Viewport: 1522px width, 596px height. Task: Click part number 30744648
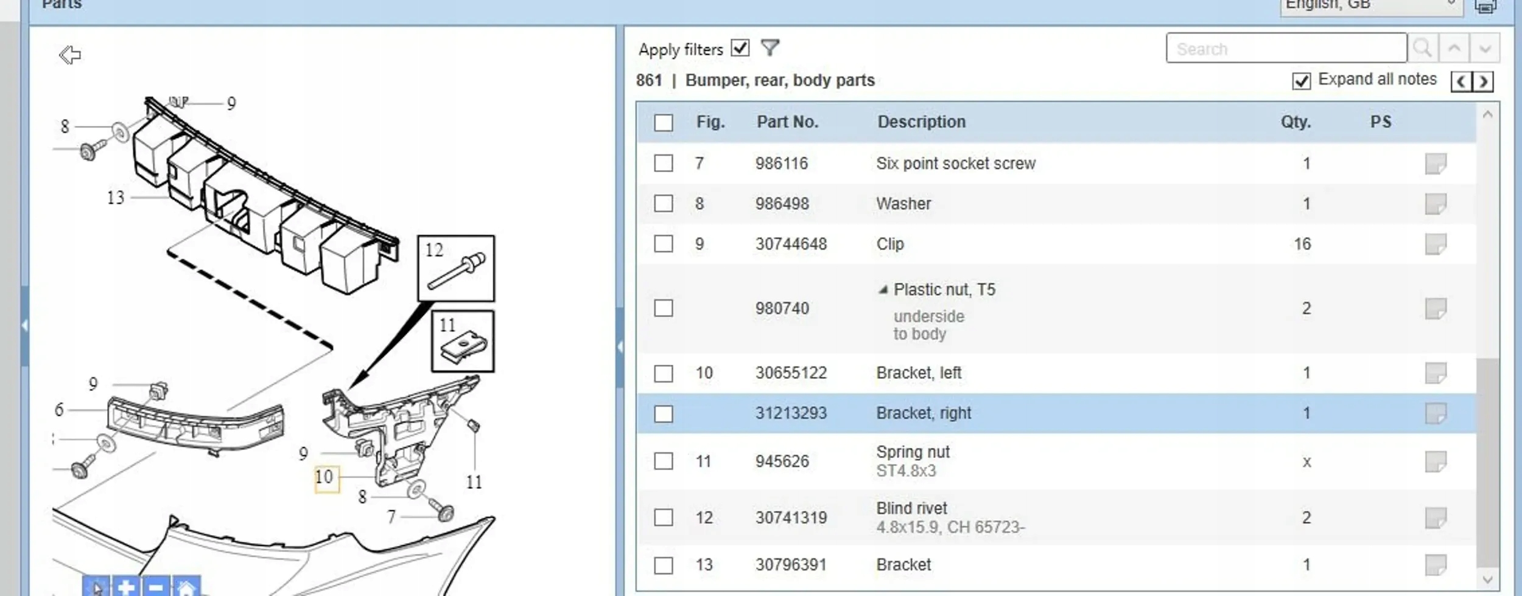click(x=791, y=244)
